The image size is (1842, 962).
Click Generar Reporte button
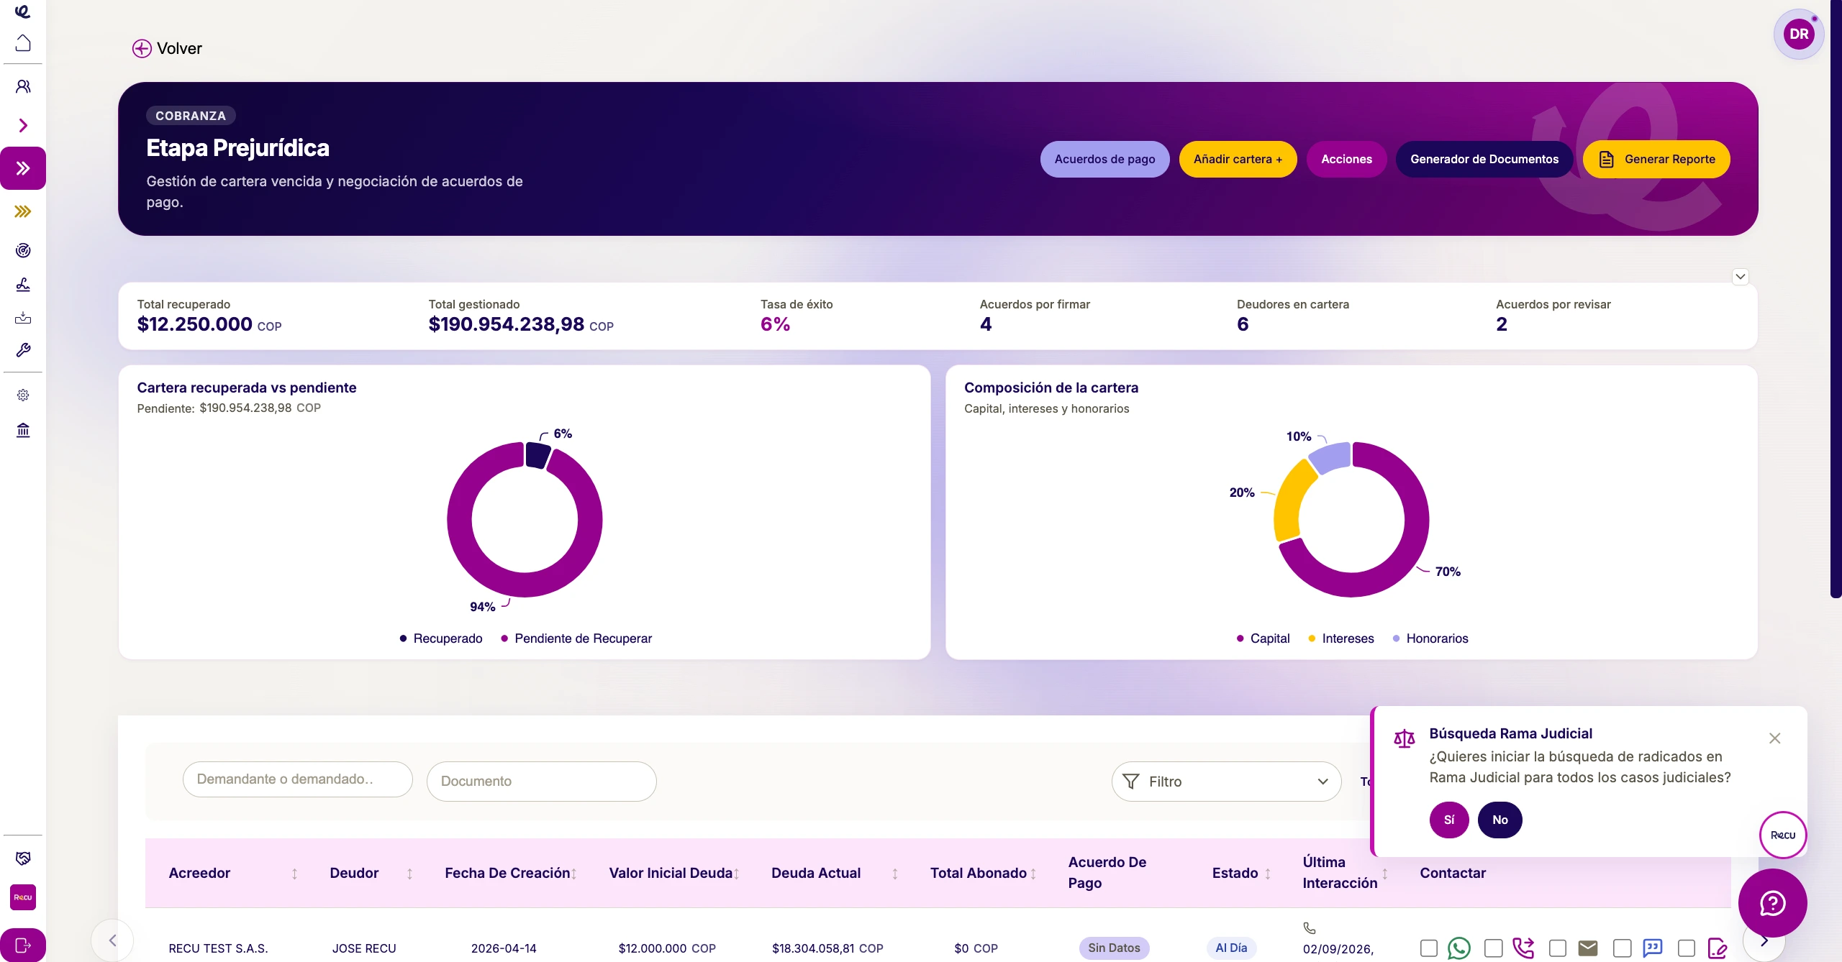(x=1656, y=159)
